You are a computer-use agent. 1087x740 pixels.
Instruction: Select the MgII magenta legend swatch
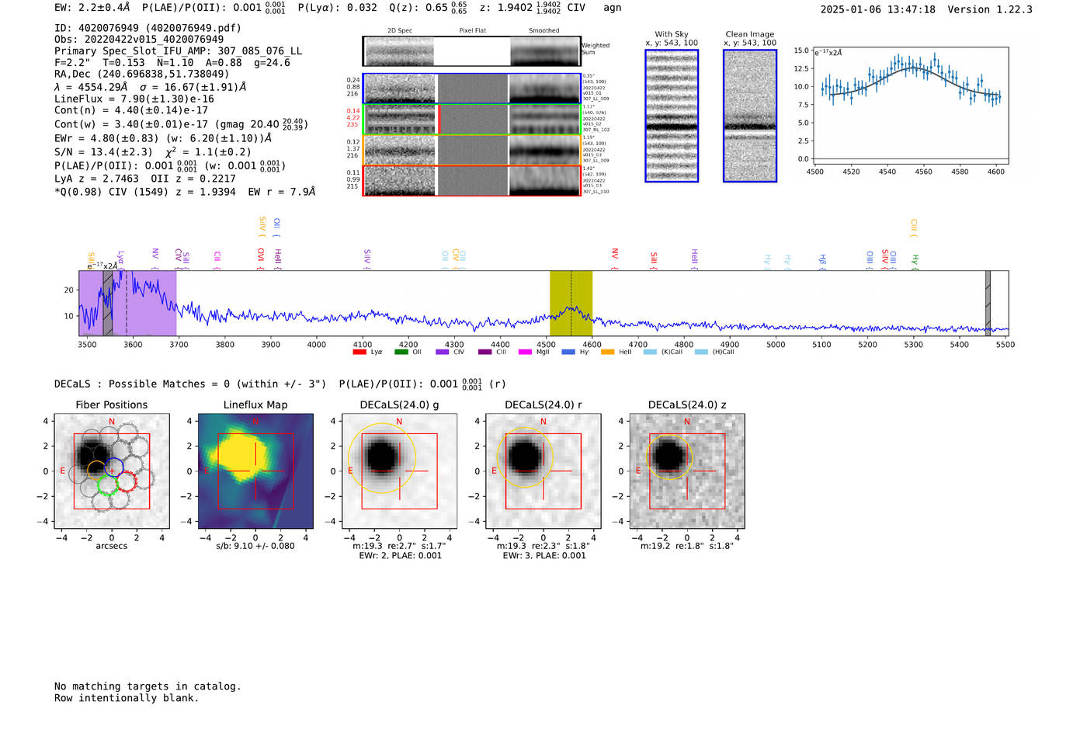(525, 353)
